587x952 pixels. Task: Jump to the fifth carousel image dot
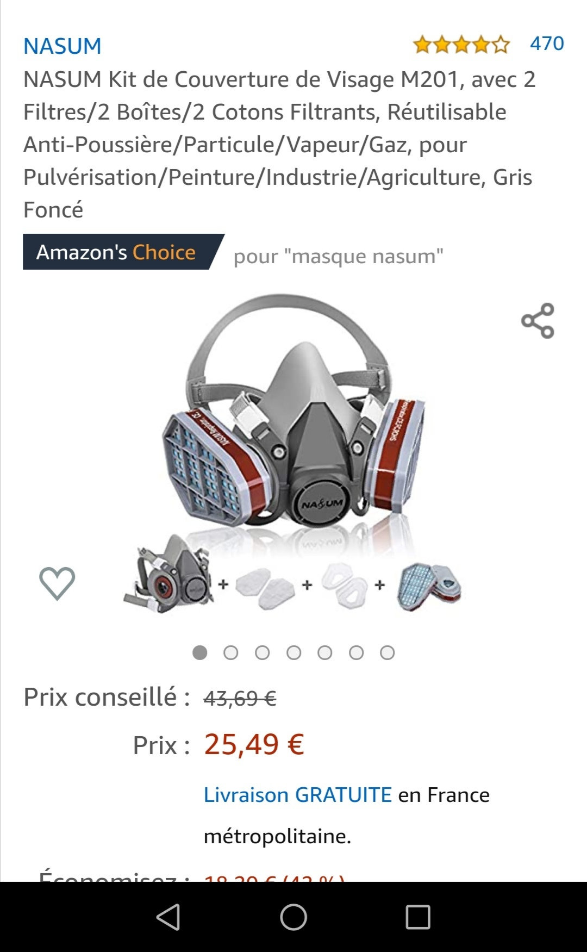(325, 652)
